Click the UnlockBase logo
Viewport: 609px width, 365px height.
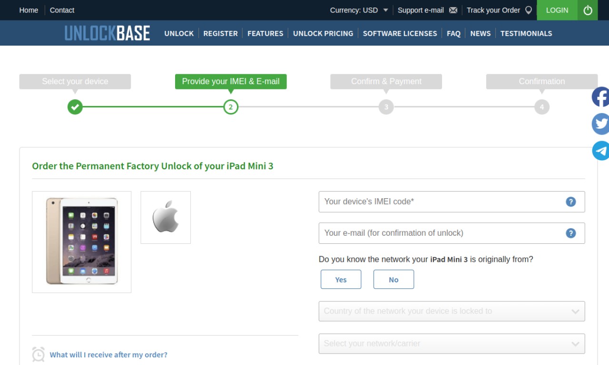[107, 33]
